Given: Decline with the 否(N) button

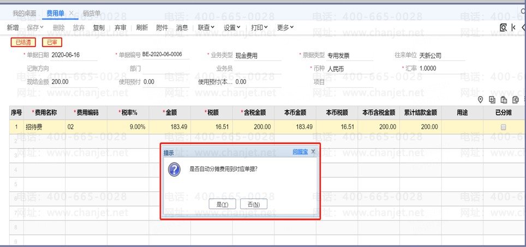Looking at the screenshot, I should (254, 204).
